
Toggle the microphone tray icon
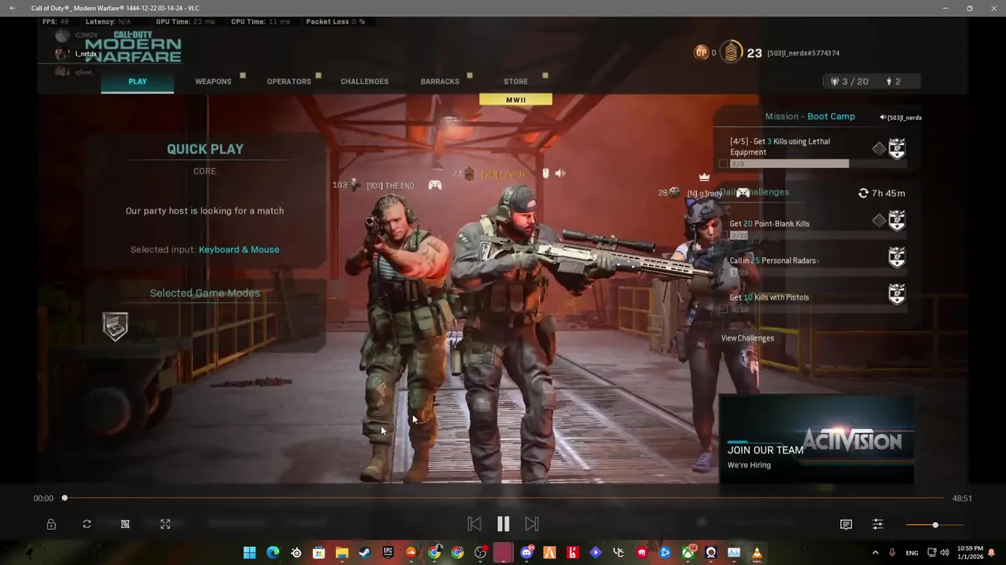coord(892,552)
